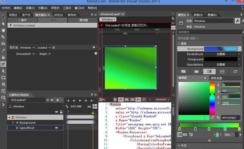
Task: Add new action with plus icon
Action: pyautogui.click(x=94, y=47)
